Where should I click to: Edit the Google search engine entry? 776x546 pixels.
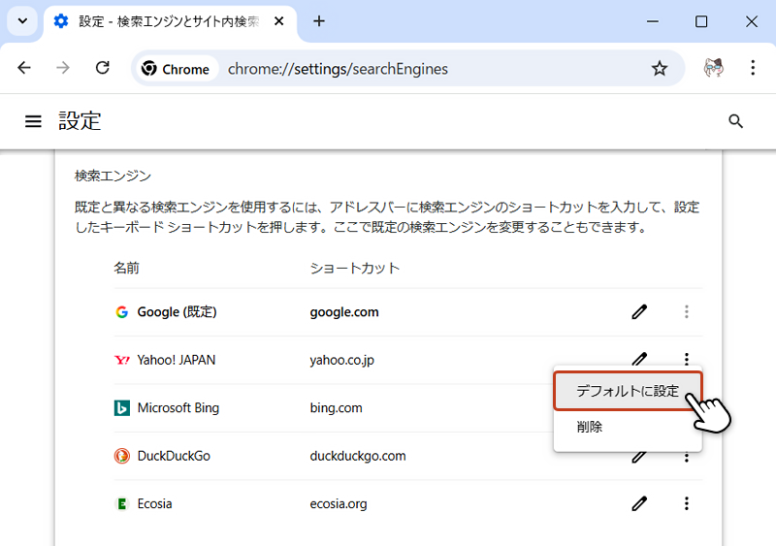[639, 312]
